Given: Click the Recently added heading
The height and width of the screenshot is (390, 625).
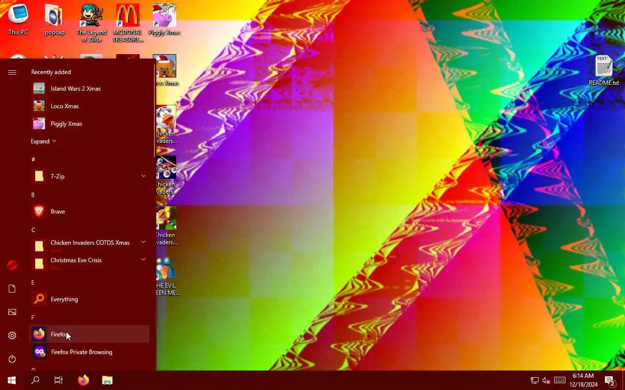Looking at the screenshot, I should point(51,72).
